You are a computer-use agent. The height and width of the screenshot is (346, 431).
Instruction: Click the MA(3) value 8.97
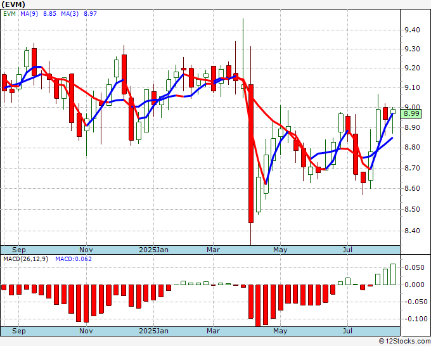click(x=90, y=13)
